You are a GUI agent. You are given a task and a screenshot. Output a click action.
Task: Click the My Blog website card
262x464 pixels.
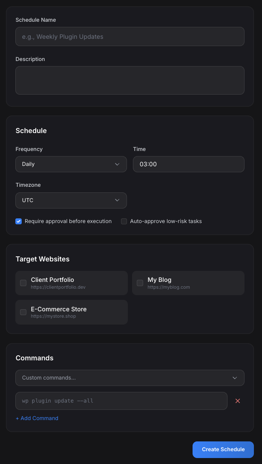coord(188,283)
